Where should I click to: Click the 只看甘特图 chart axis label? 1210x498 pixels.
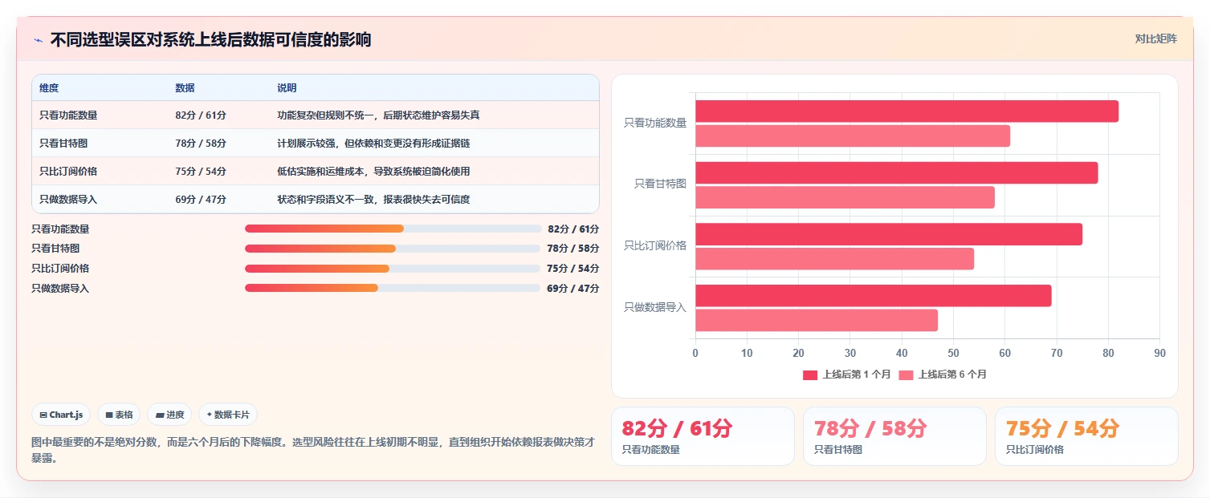click(x=660, y=184)
